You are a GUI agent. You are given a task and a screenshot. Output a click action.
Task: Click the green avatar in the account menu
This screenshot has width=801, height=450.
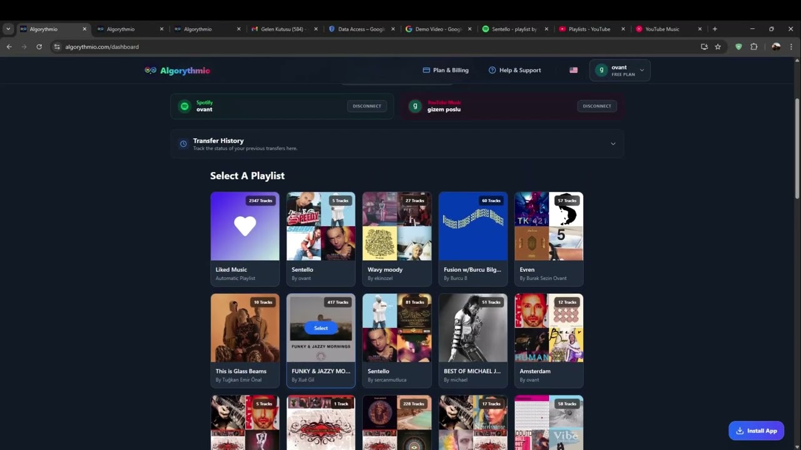point(601,71)
